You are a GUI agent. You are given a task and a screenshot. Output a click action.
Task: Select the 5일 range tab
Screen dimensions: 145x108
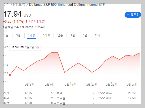coord(18,35)
